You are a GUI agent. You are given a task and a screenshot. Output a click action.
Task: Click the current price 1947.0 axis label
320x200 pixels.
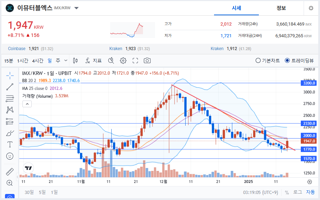pyautogui.click(x=309, y=141)
